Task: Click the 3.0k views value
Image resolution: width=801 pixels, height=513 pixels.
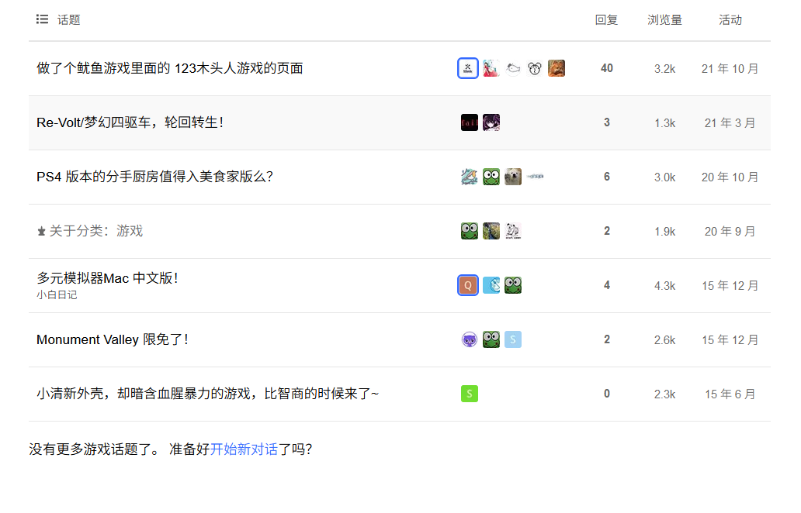Action: 664,177
